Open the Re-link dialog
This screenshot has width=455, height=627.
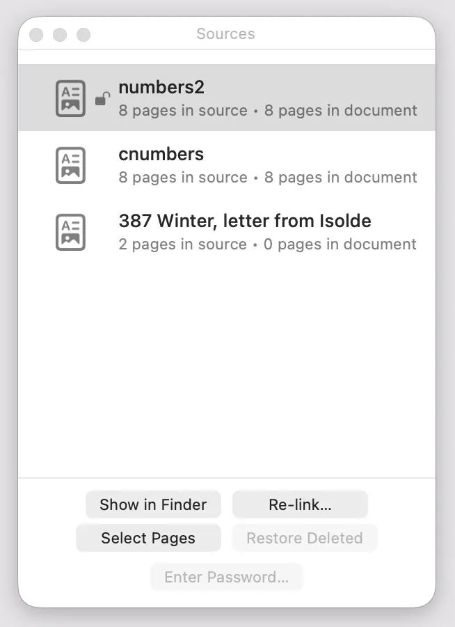point(300,504)
